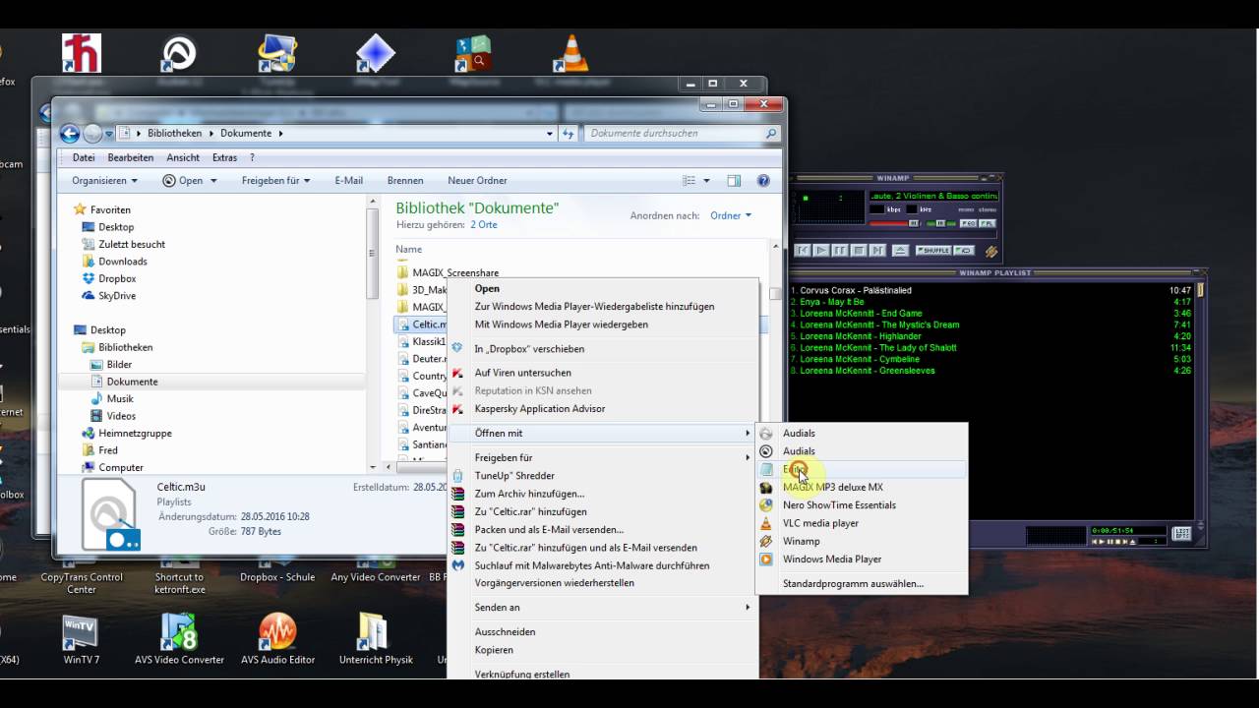Open the WinTV 7 desktop icon
1259x708 pixels.
(82, 639)
